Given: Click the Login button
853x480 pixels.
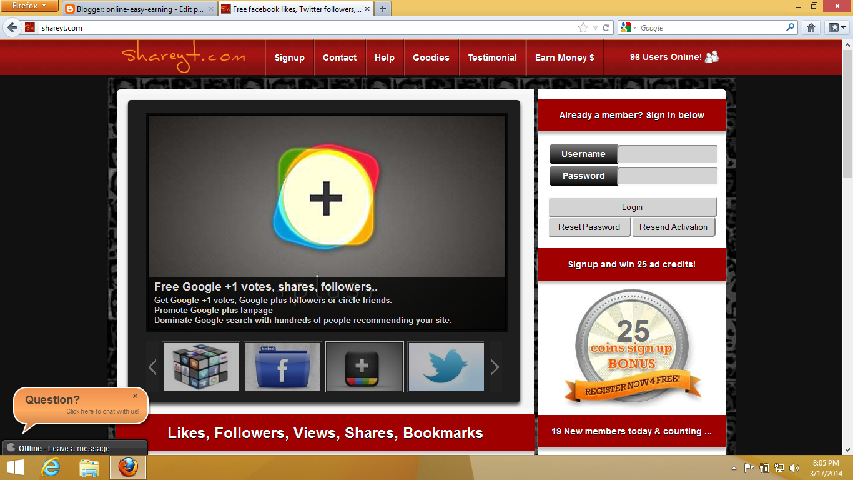Looking at the screenshot, I should 633,207.
